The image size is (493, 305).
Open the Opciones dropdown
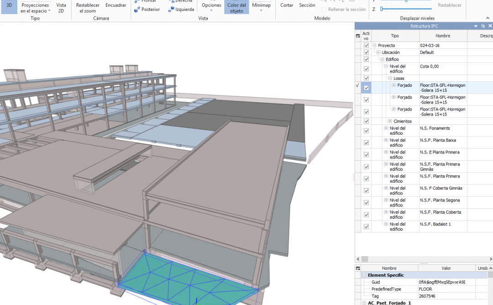click(211, 7)
